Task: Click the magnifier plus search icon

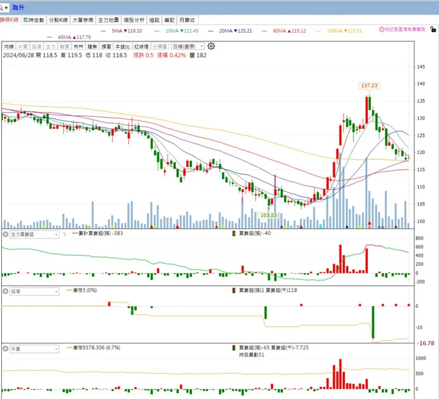Action: coord(4,8)
